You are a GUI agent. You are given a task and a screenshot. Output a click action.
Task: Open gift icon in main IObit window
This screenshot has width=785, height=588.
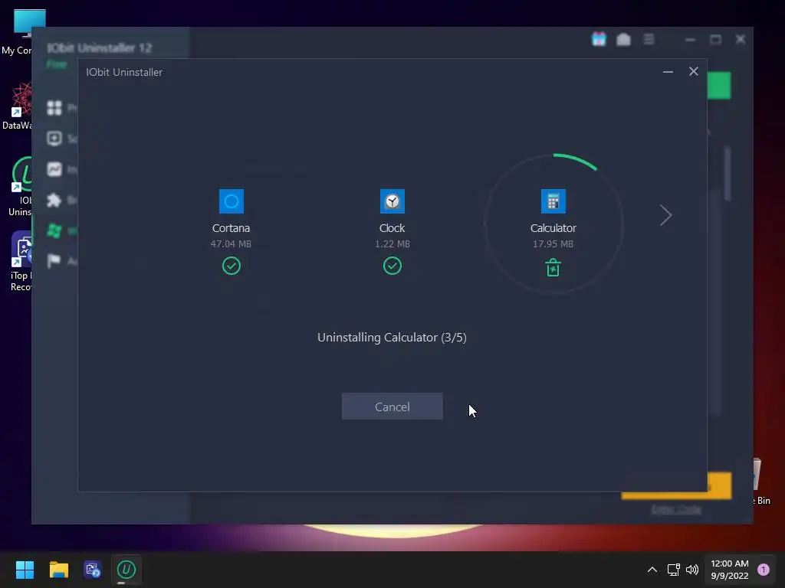(599, 39)
